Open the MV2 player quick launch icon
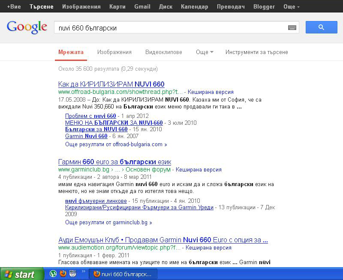 tap(72, 274)
